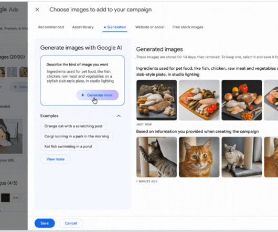Viewport: 278px width, 232px height.
Task: Select image of tabby cat scratching post
Action: pyautogui.click(x=156, y=157)
